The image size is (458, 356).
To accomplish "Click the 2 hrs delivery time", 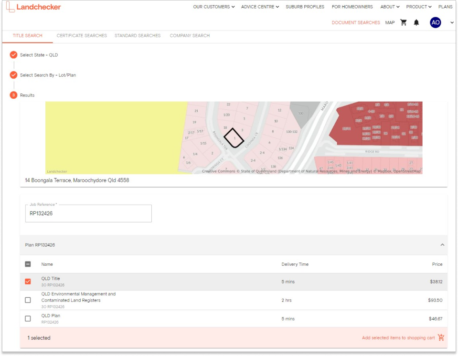I will tap(287, 300).
